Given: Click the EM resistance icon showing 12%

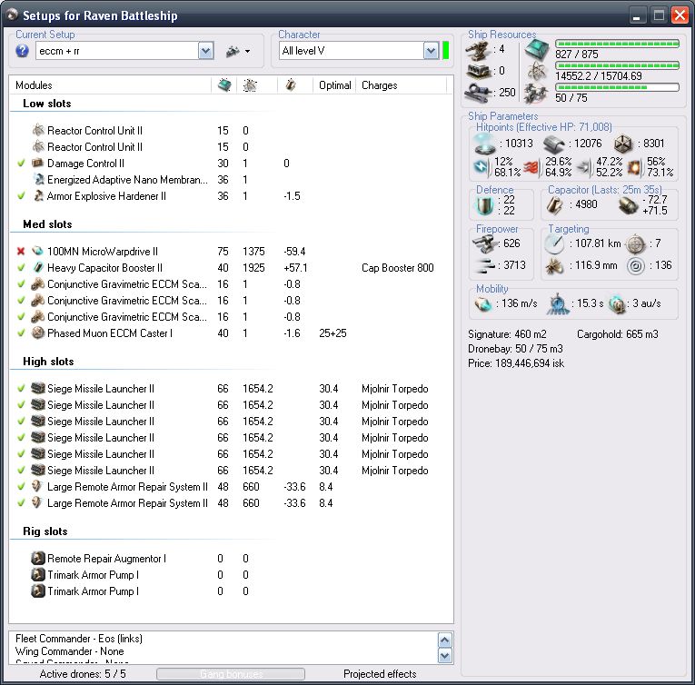Looking at the screenshot, I should point(481,166).
